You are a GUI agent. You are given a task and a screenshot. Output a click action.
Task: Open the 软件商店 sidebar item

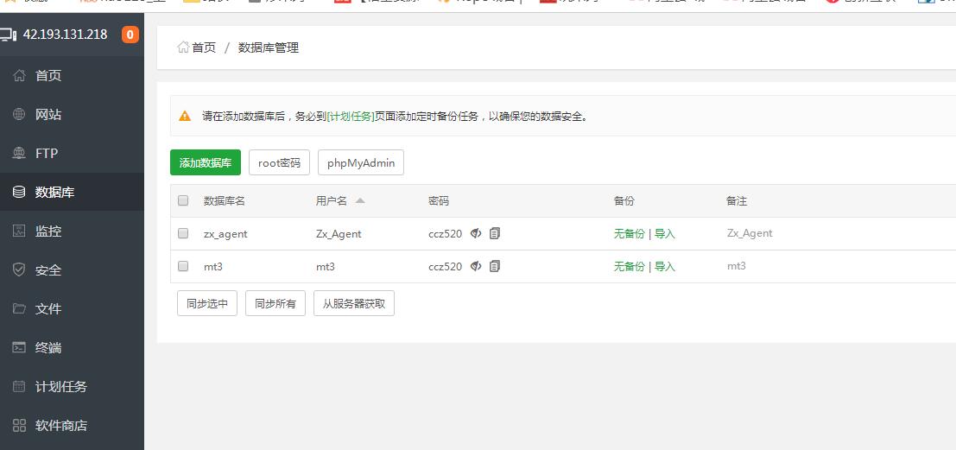[x=60, y=425]
